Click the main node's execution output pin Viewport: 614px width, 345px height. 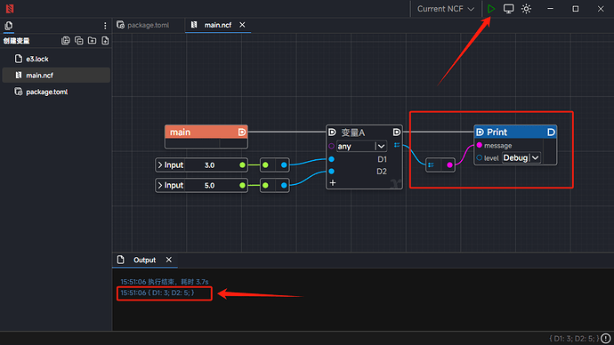pos(242,132)
